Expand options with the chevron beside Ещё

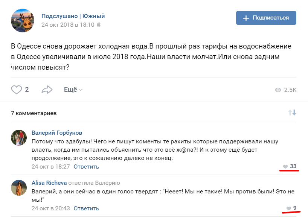click(x=80, y=90)
